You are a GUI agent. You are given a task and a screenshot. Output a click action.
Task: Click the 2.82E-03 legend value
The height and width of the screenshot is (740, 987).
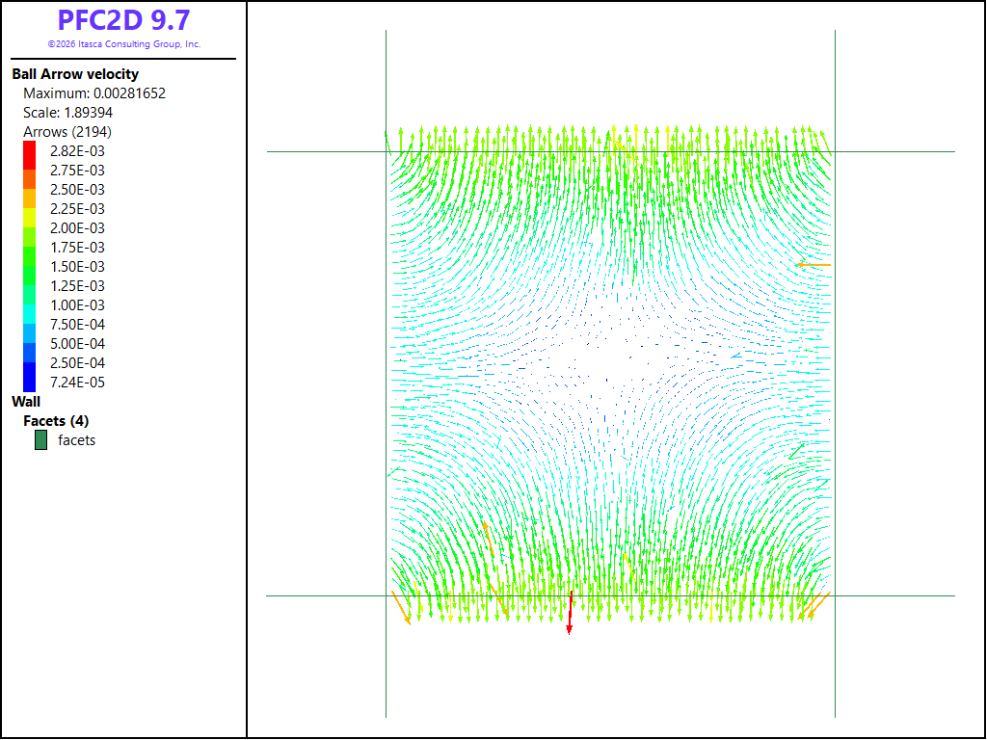point(77,151)
